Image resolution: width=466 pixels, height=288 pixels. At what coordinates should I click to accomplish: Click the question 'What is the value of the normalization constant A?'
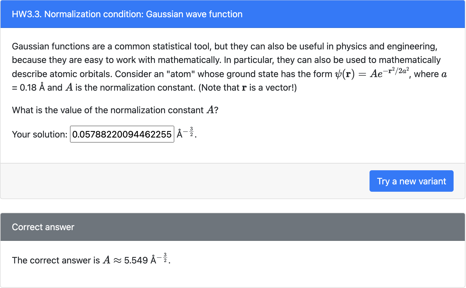114,110
